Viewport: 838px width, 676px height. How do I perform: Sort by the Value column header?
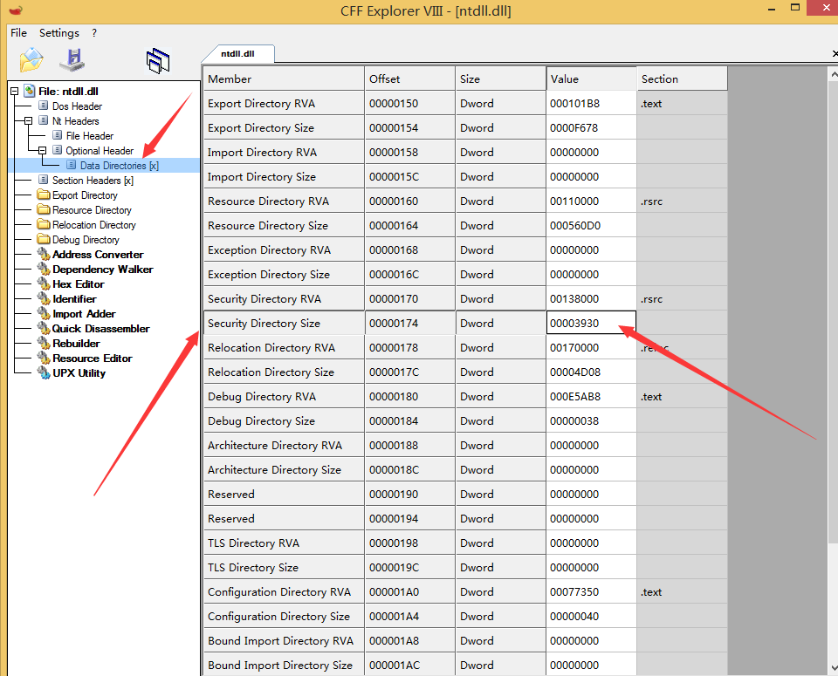[x=592, y=79]
